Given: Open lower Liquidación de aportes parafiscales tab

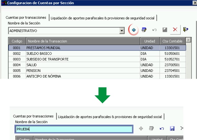Looking at the screenshot, I should [110, 117].
